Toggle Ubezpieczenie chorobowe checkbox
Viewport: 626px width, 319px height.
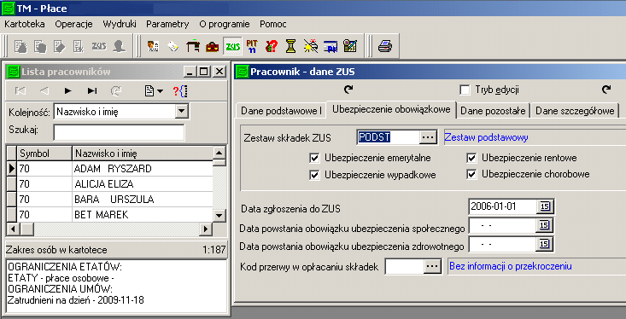[x=471, y=174]
